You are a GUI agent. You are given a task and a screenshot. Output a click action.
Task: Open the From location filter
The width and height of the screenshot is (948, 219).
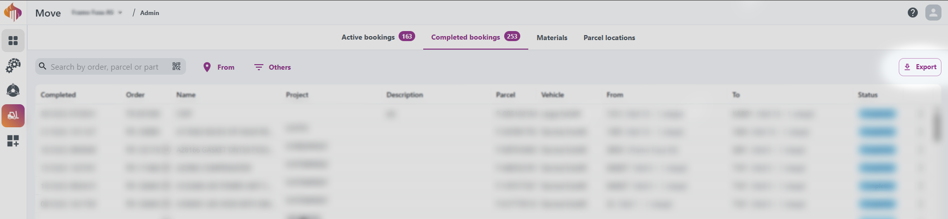pyautogui.click(x=219, y=67)
